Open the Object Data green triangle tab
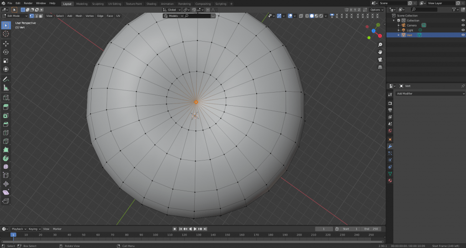466x248 pixels. [x=390, y=174]
